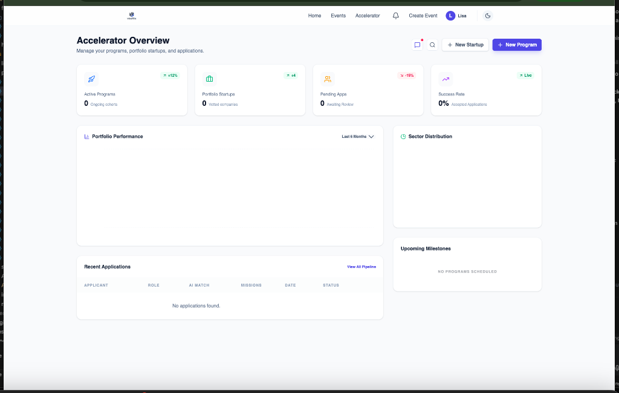Click the site logo in the navbar

point(132,16)
